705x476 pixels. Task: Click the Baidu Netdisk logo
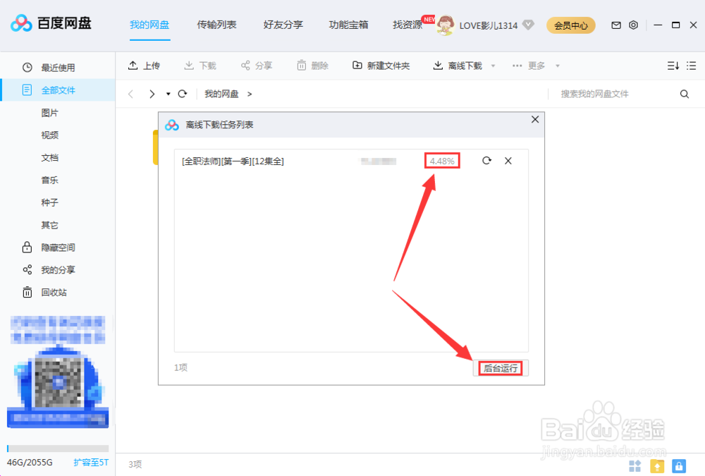click(x=51, y=23)
